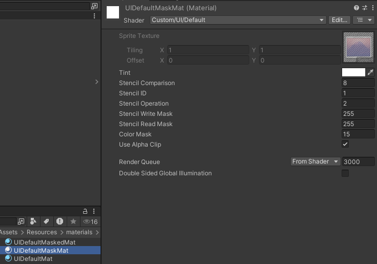Click the material preset selector icon
The width and height of the screenshot is (377, 264).
365,8
